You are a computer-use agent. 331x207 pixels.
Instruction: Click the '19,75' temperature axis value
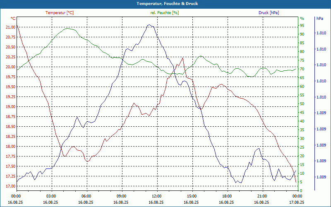[11, 77]
